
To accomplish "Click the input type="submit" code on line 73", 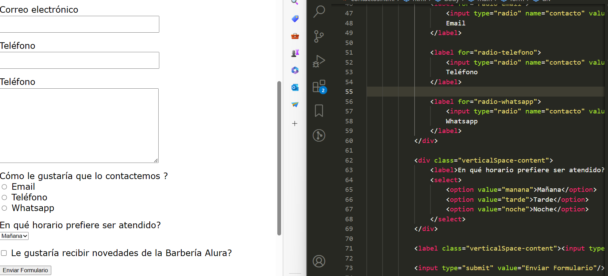I will [x=509, y=268].
